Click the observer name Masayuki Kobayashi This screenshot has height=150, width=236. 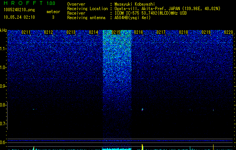[135, 4]
